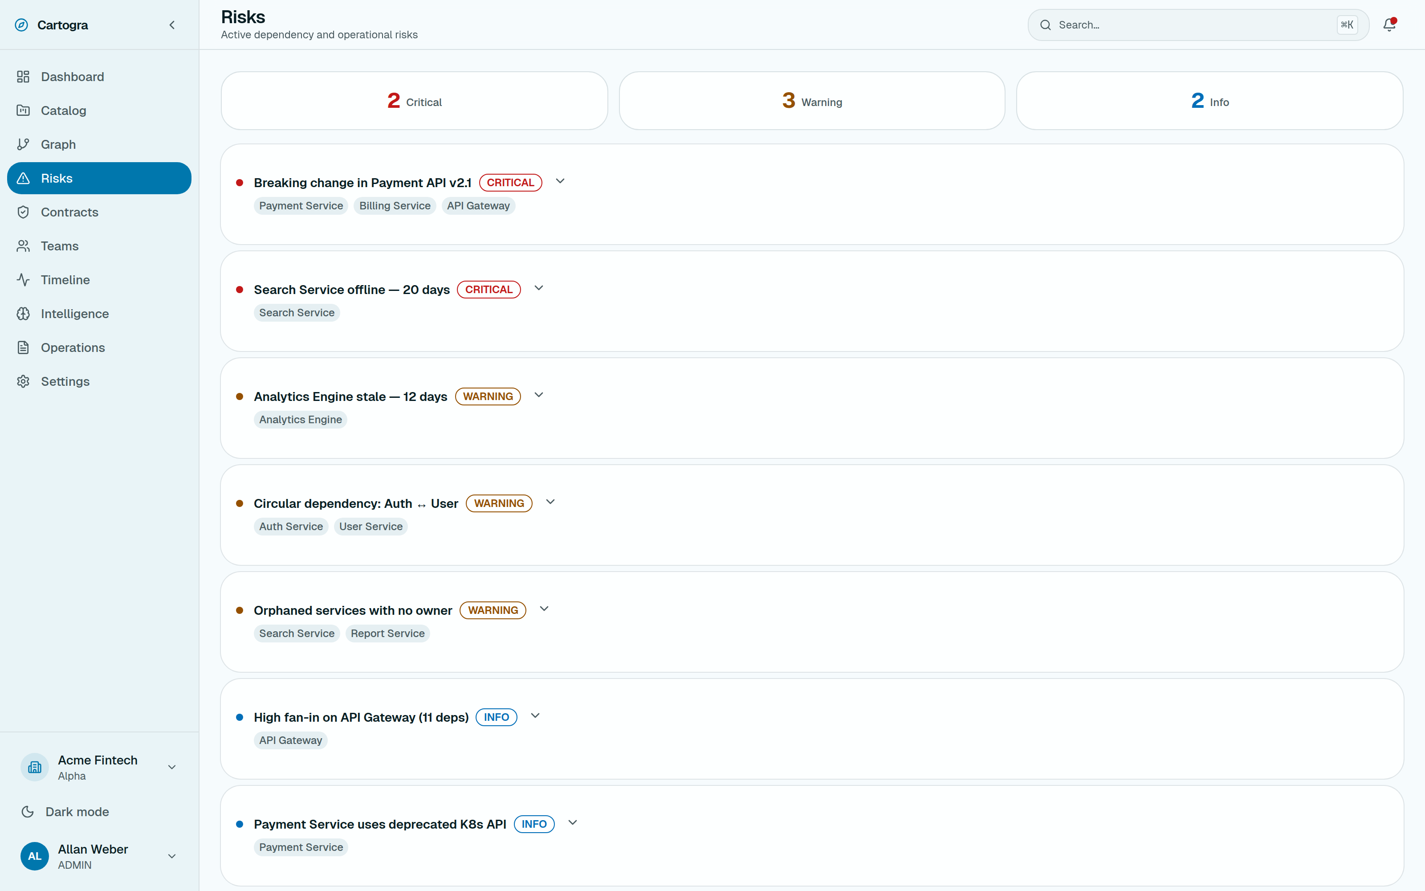
Task: Click 'Orphaned services with no owner' title
Action: (353, 610)
